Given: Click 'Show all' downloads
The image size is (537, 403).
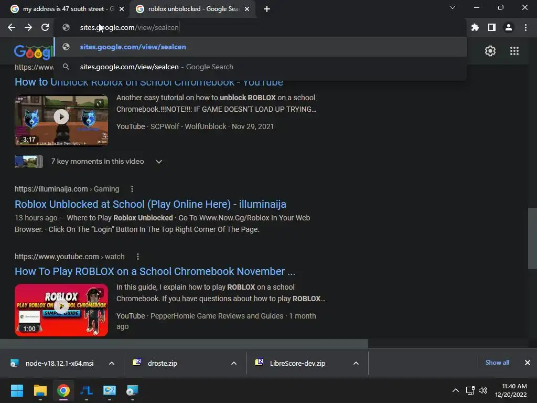Looking at the screenshot, I should (497, 363).
